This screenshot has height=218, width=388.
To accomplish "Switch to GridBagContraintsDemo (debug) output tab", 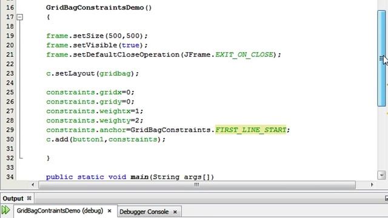I will click(60, 211).
